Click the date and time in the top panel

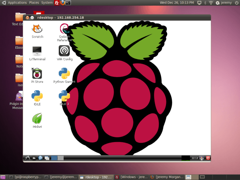coord(177,3)
